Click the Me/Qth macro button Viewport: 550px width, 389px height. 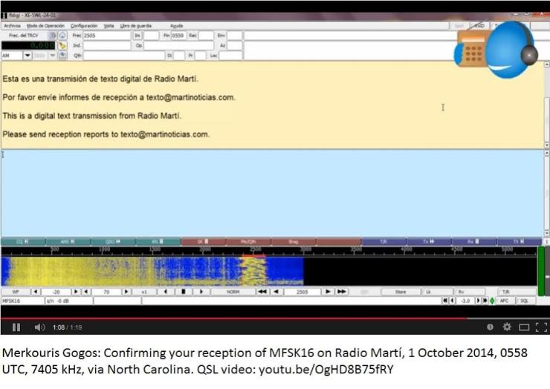[249, 241]
